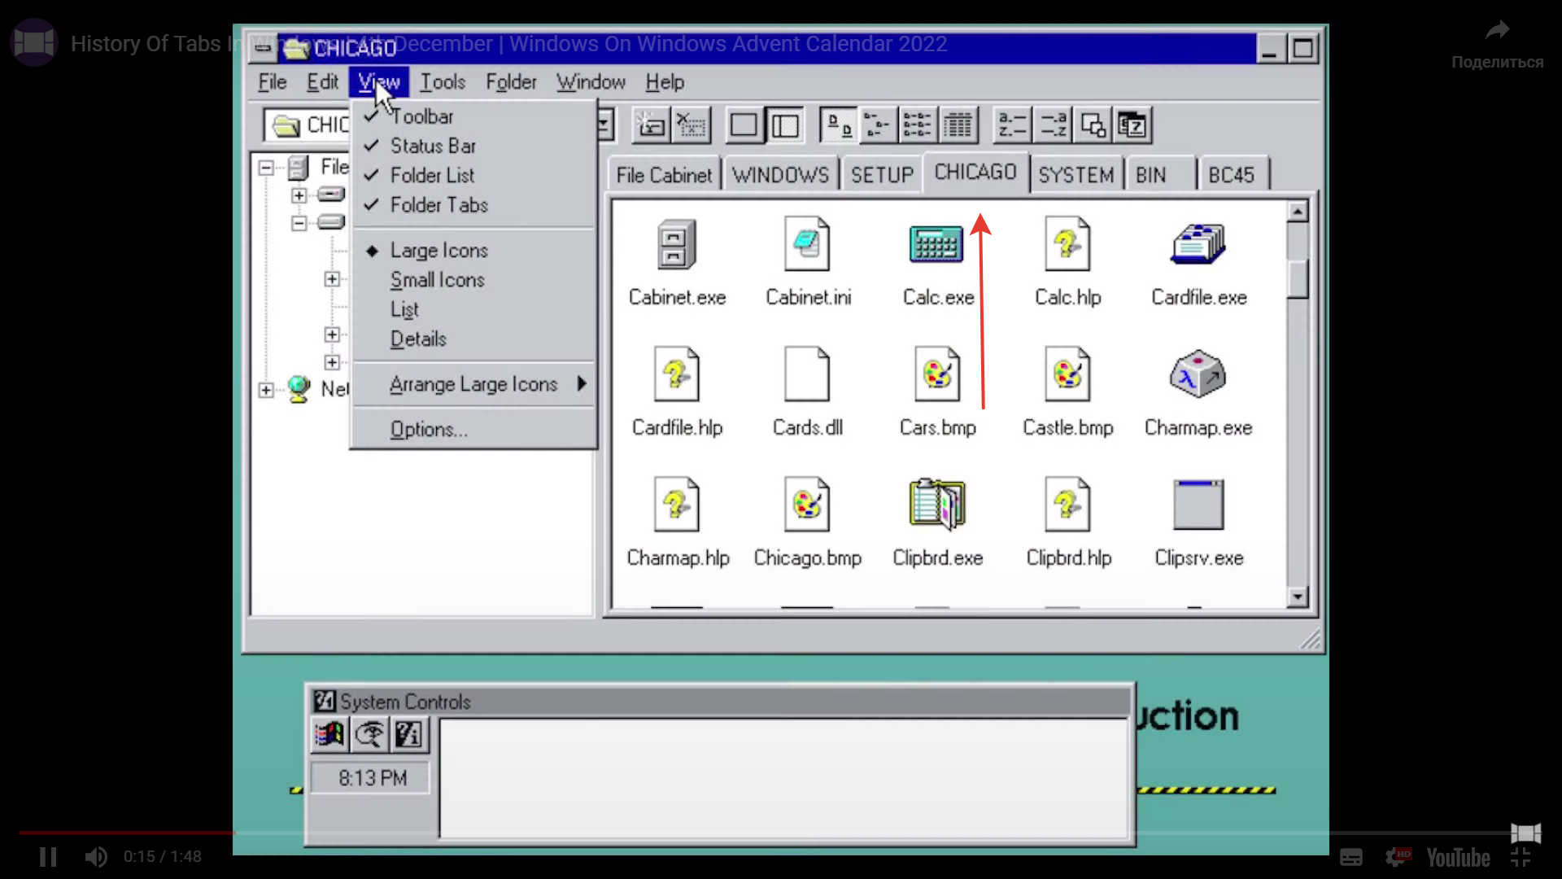Toggle video subtitles button
1562x879 pixels.
[1350, 857]
